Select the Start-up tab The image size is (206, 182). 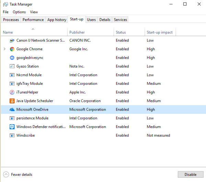(77, 19)
